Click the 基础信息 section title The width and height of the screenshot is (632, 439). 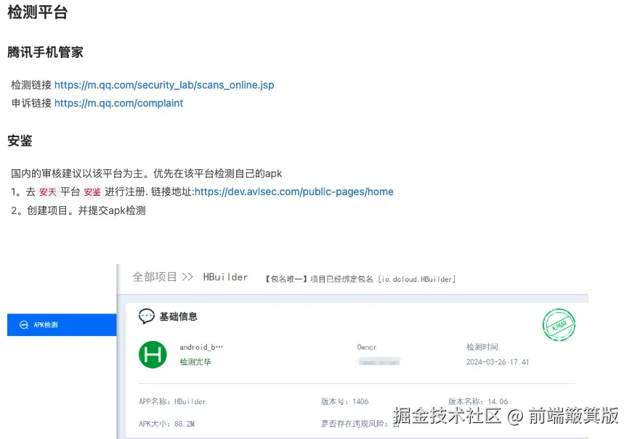point(178,316)
